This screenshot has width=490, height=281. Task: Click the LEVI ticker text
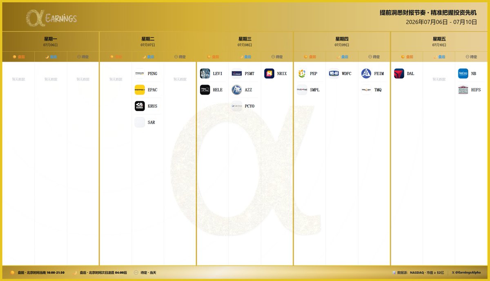[218, 74]
